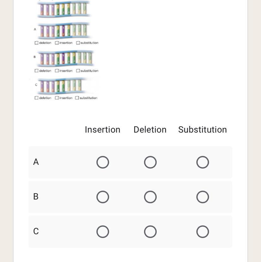Click DNA strand A in the image

pos(64,31)
